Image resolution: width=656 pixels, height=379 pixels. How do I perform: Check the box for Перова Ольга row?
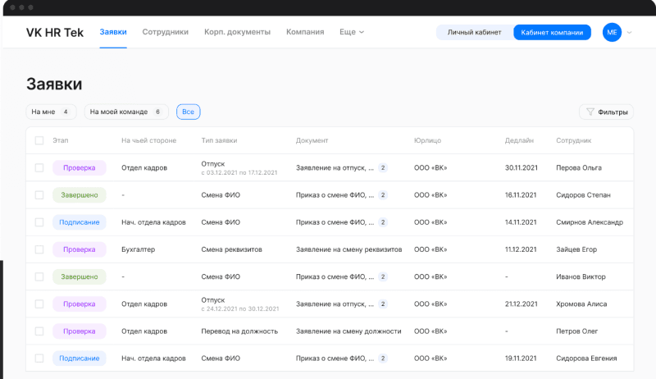[39, 167]
